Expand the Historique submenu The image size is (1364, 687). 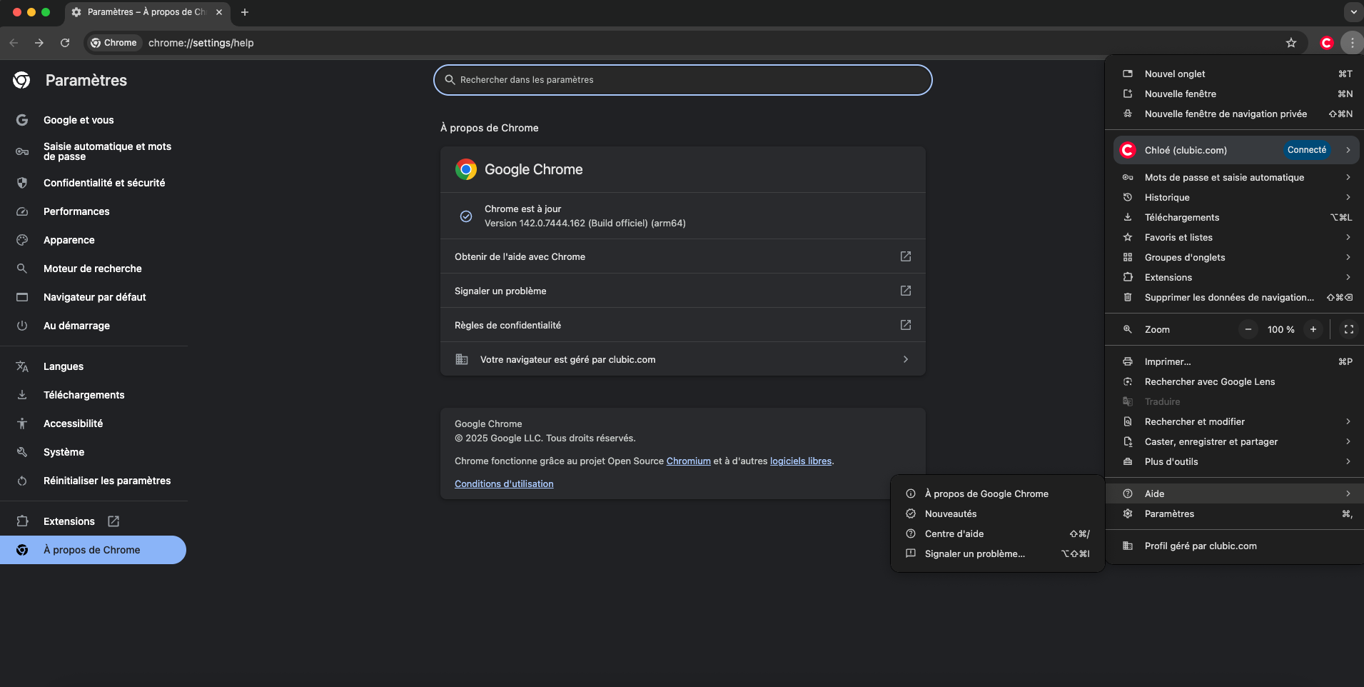point(1235,197)
